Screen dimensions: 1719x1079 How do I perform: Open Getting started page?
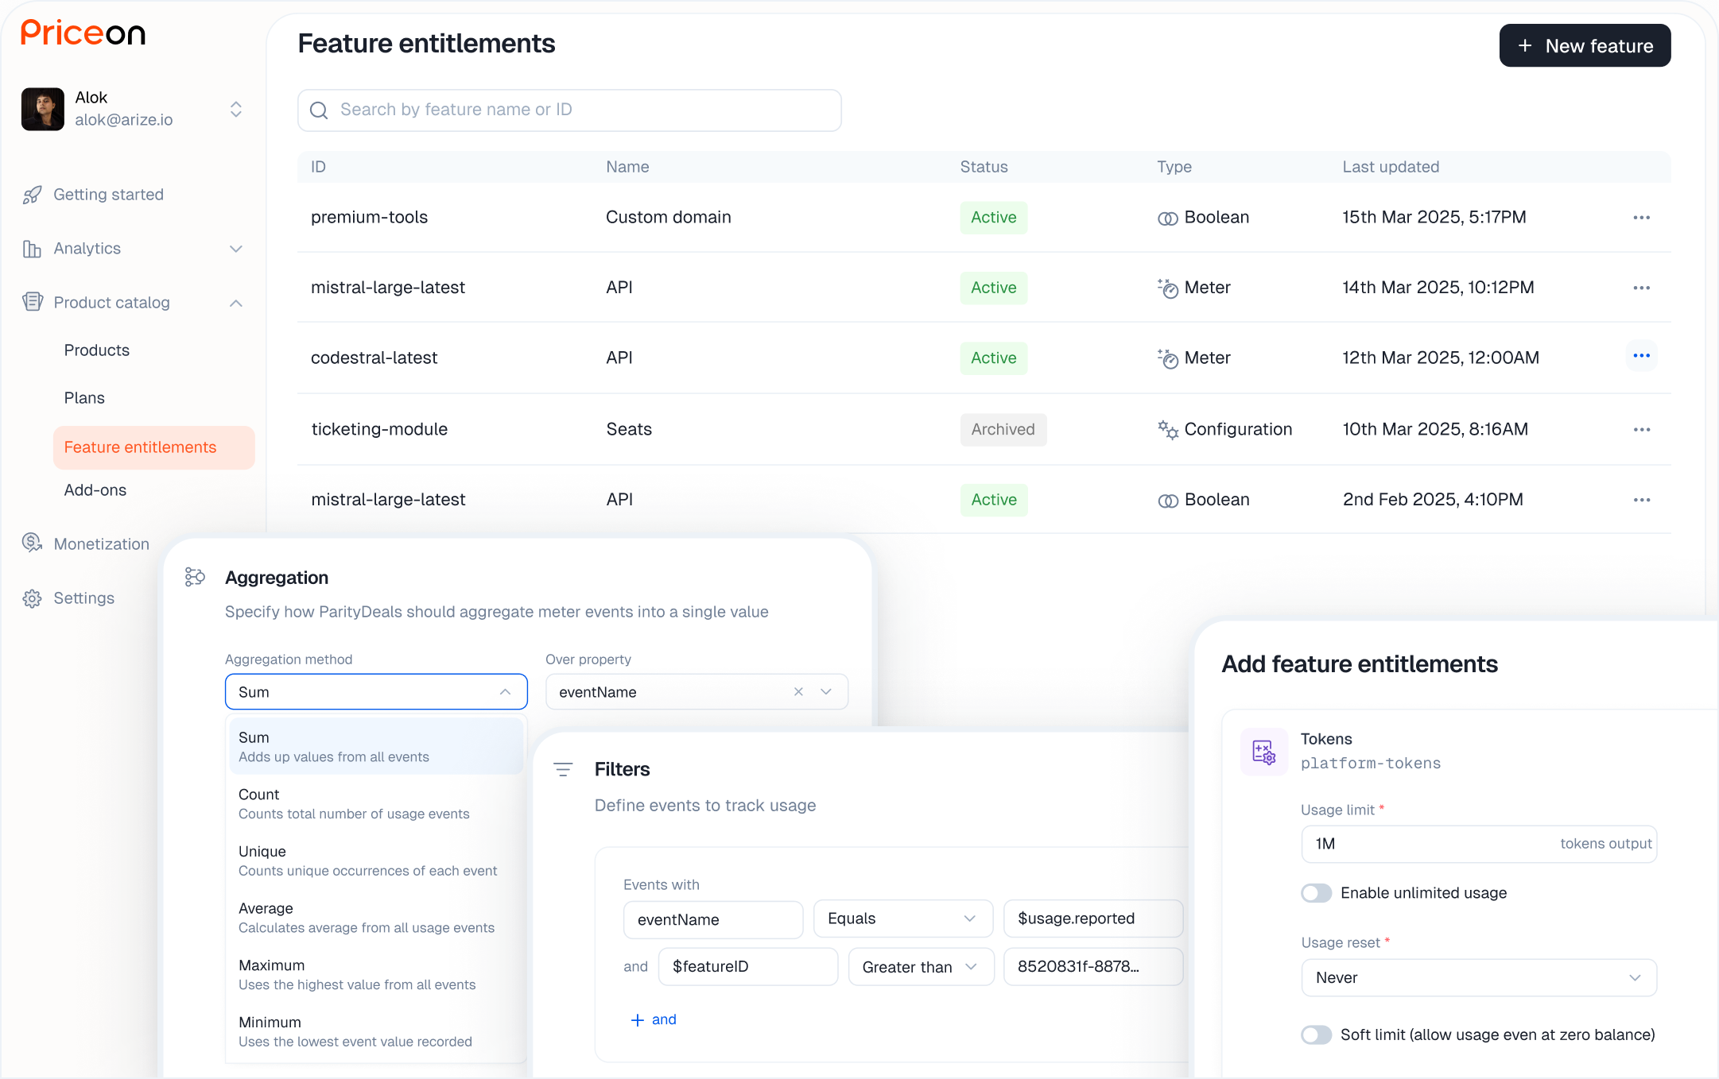click(108, 195)
